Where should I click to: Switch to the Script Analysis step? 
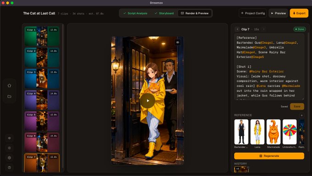[135, 13]
